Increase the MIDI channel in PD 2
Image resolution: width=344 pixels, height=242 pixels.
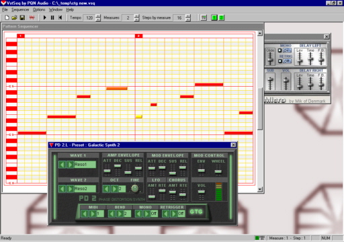coord(93,214)
